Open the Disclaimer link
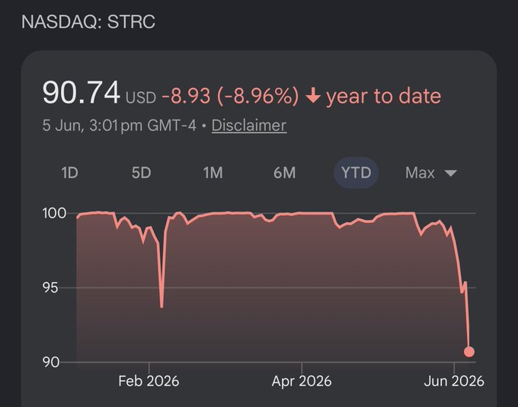Image resolution: width=518 pixels, height=407 pixels. point(249,126)
